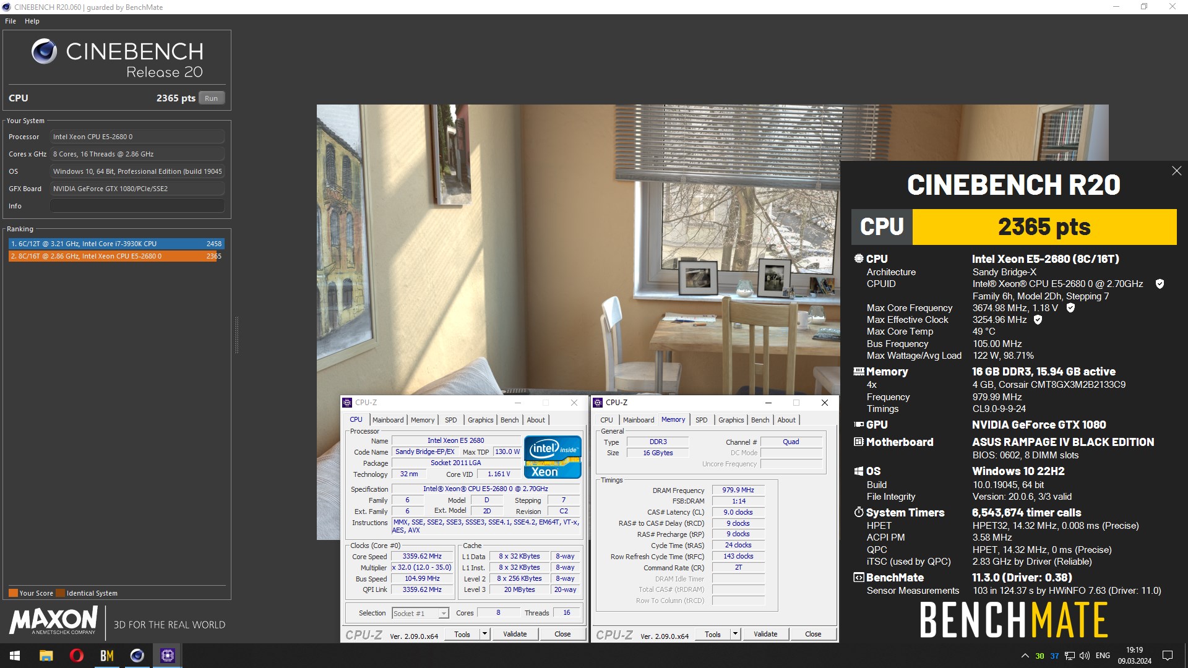Click the Windows OS icon in BenchMate panel
Viewport: 1188px width, 668px height.
pyautogui.click(x=859, y=471)
